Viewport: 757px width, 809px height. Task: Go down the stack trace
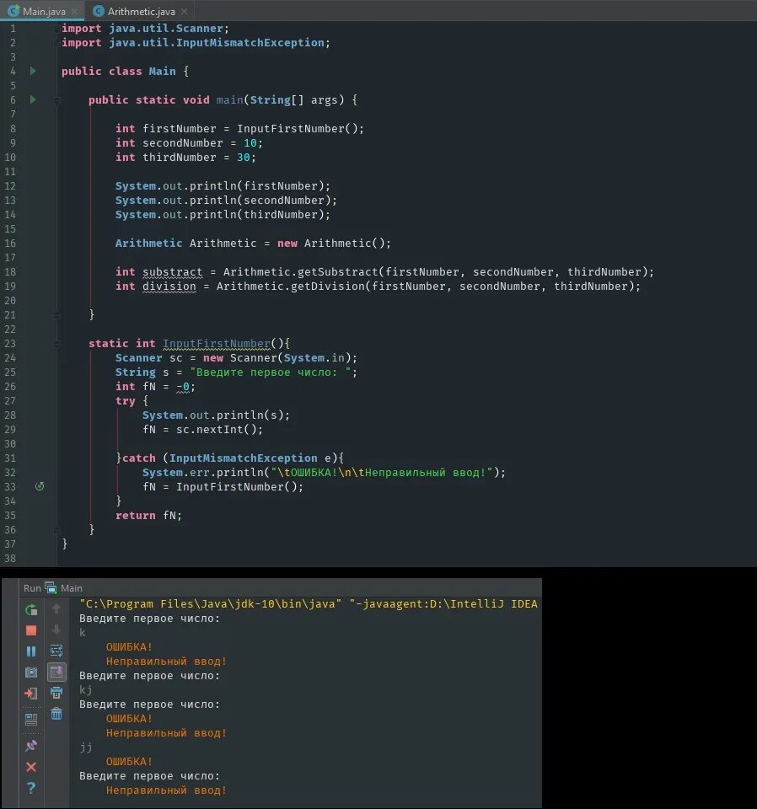click(56, 630)
